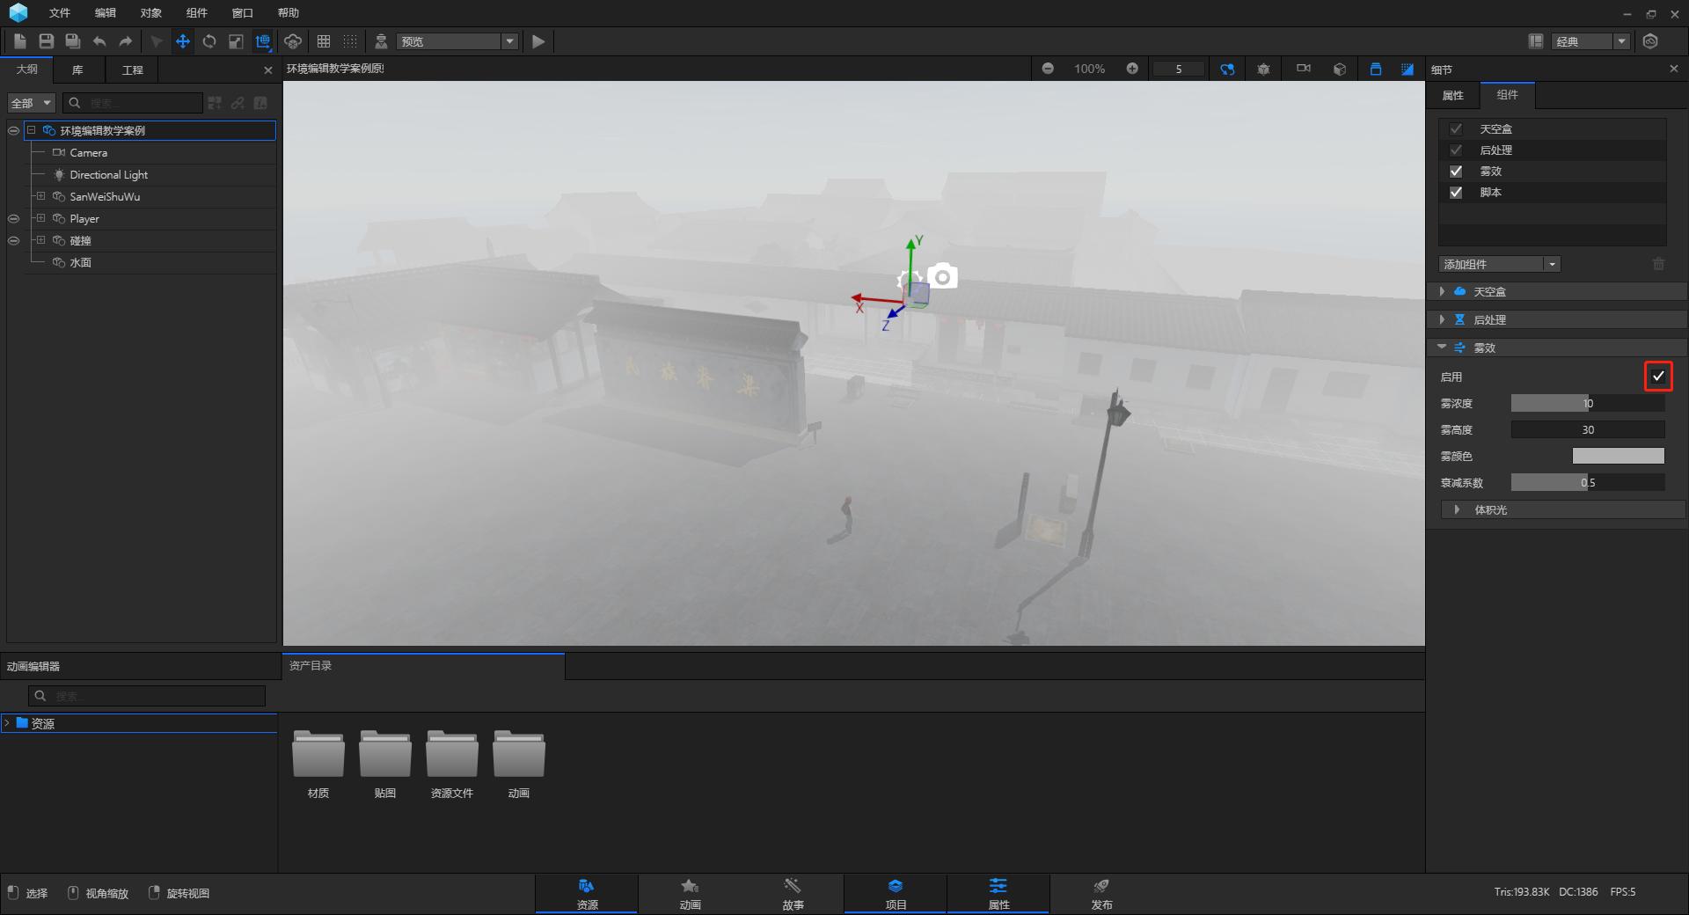1689x915 pixels.
Task: Toggle the blue shading gradient icon
Action: (x=1407, y=69)
